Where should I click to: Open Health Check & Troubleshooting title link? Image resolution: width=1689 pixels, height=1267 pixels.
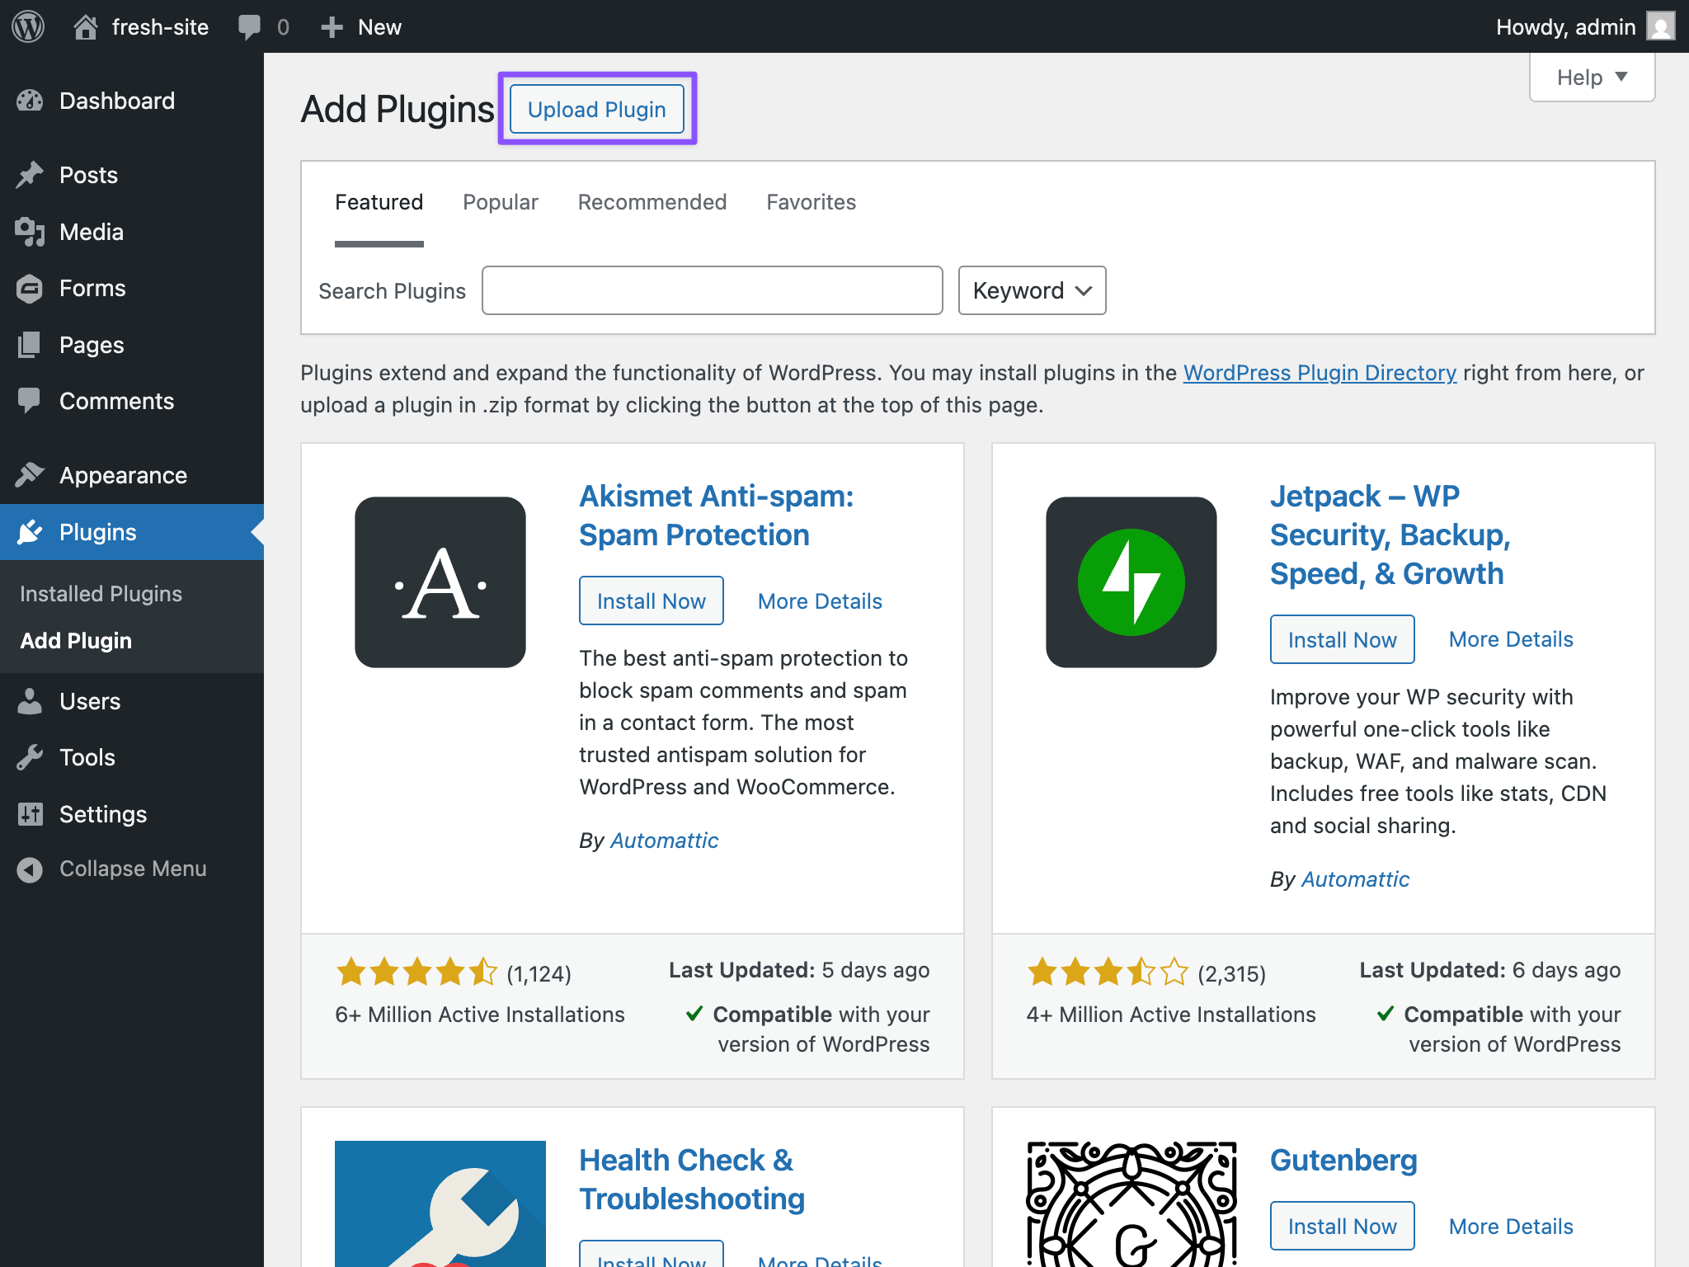click(x=691, y=1180)
